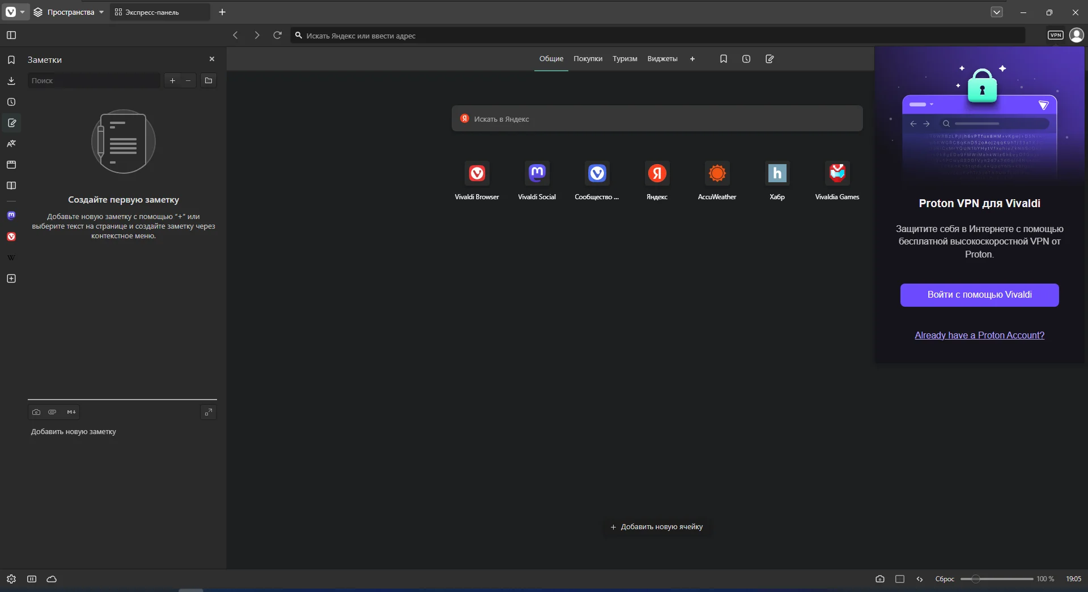This screenshot has width=1088, height=592.
Task: Open the Vivaldi Social speed dial
Action: pyautogui.click(x=537, y=181)
